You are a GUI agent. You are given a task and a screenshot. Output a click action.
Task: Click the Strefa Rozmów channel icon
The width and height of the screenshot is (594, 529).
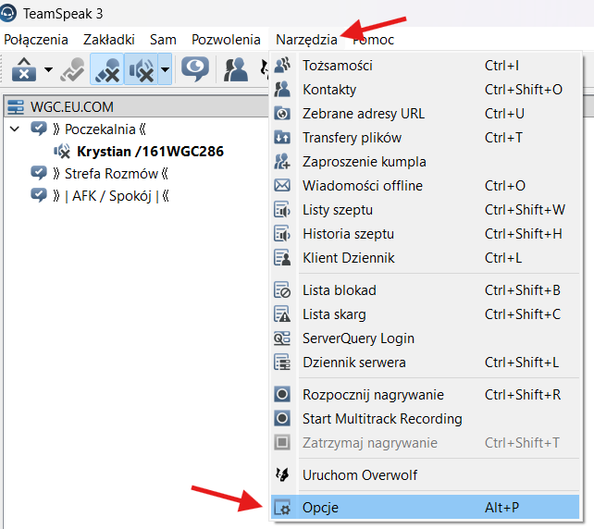coord(39,173)
